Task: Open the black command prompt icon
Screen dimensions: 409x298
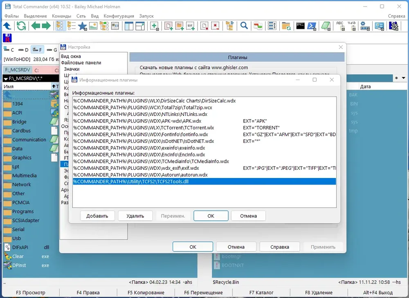Action: tap(300, 26)
